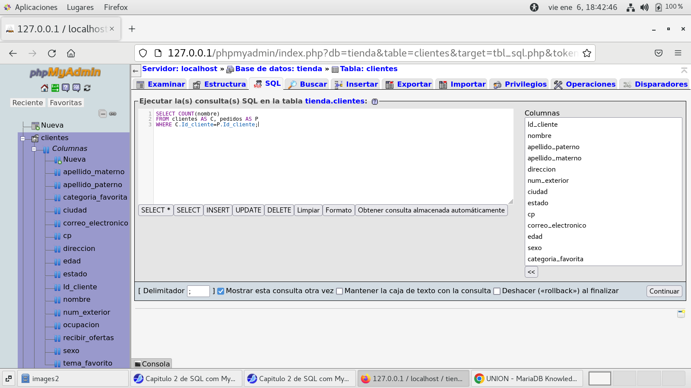Enable Deshacer rollback al finalizar checkbox

497,291
